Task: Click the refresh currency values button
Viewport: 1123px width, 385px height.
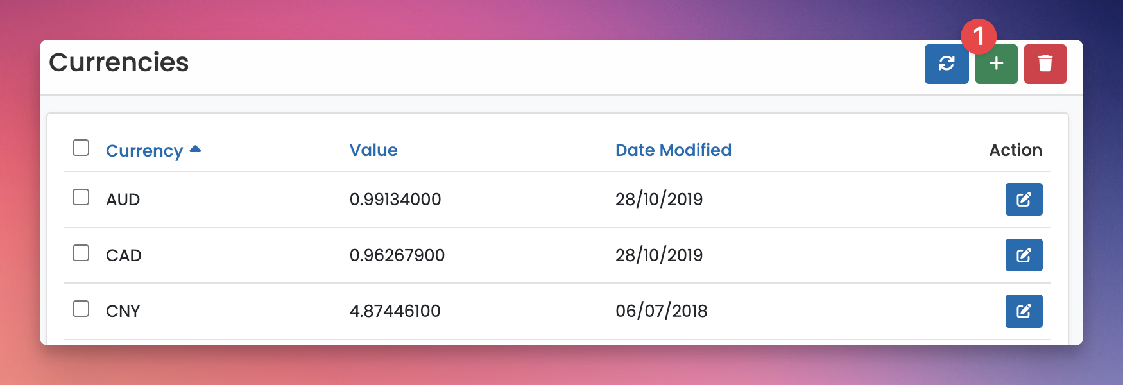Action: 946,64
